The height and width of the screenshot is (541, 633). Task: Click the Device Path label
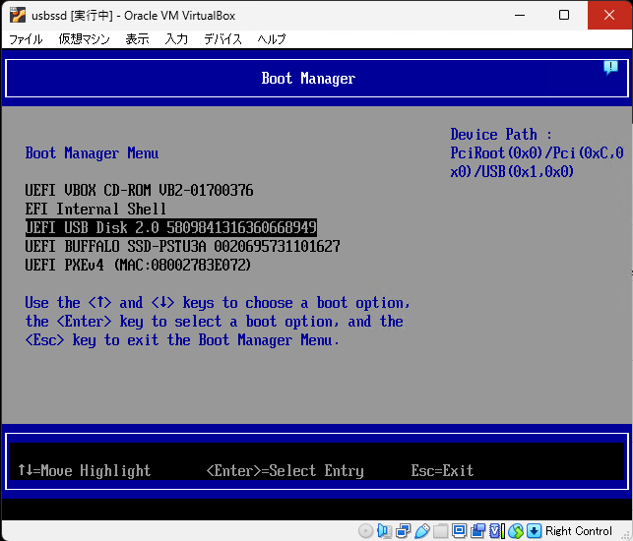click(x=501, y=135)
